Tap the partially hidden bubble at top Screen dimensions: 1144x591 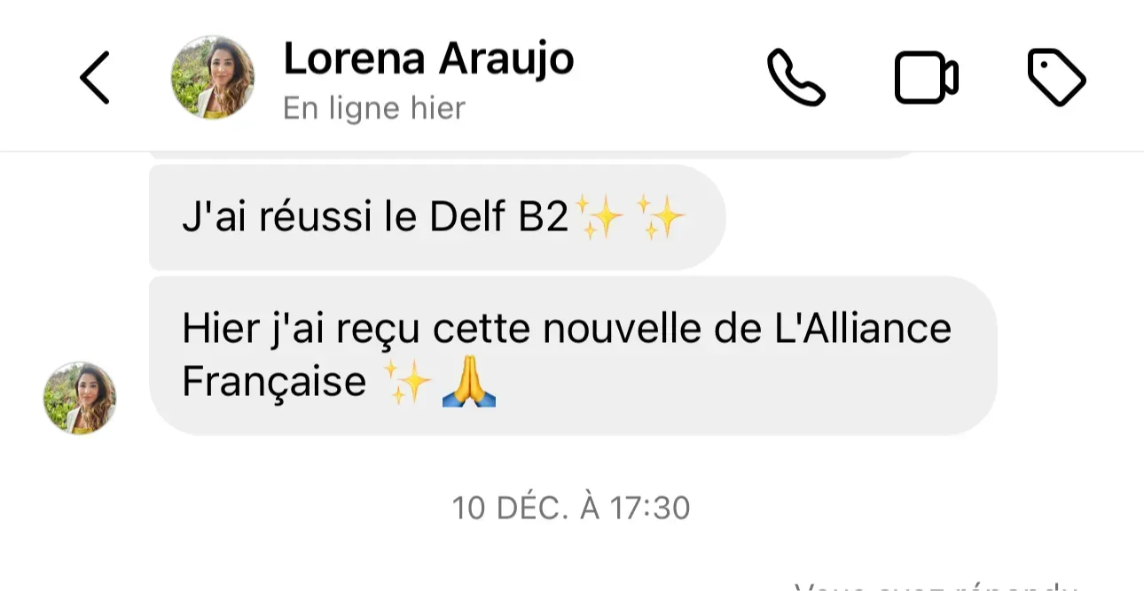(532, 155)
